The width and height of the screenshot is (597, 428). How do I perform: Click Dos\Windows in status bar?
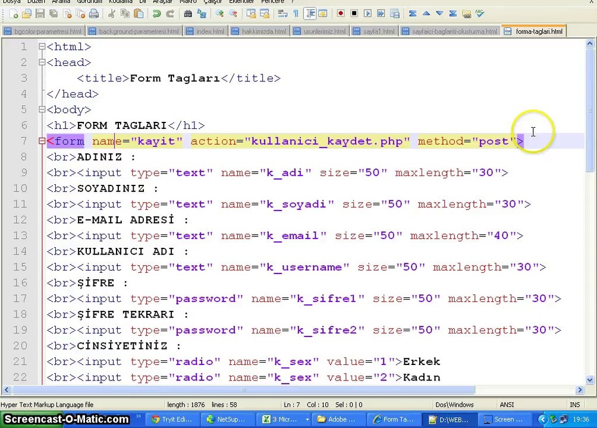pyautogui.click(x=455, y=405)
